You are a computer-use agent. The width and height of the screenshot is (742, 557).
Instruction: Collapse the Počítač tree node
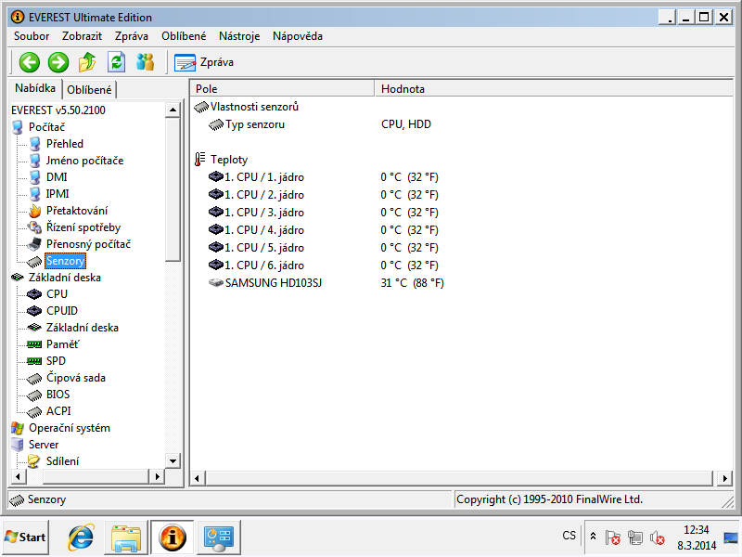coord(17,127)
